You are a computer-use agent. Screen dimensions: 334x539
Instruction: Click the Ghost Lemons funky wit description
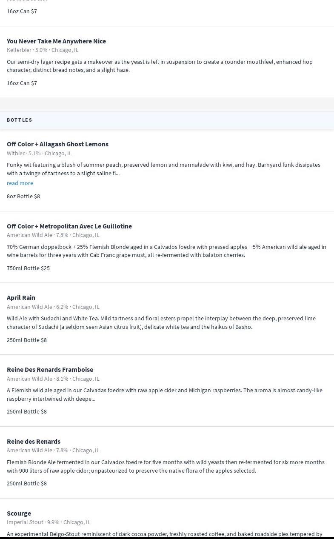[163, 169]
